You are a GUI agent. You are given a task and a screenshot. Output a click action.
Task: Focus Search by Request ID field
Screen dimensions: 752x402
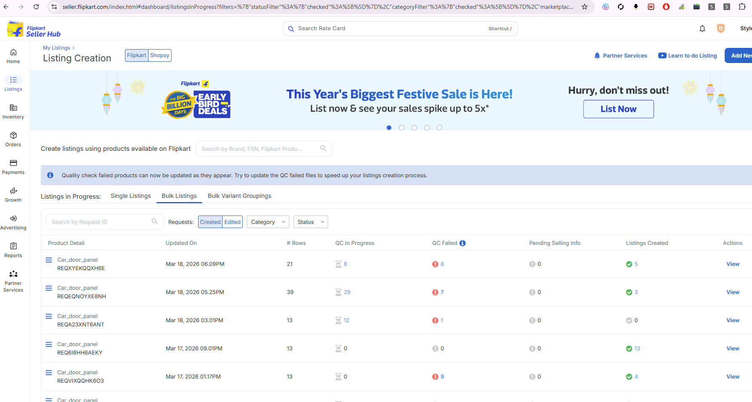point(105,222)
